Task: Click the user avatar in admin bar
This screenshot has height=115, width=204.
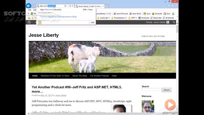Action: click(x=168, y=22)
